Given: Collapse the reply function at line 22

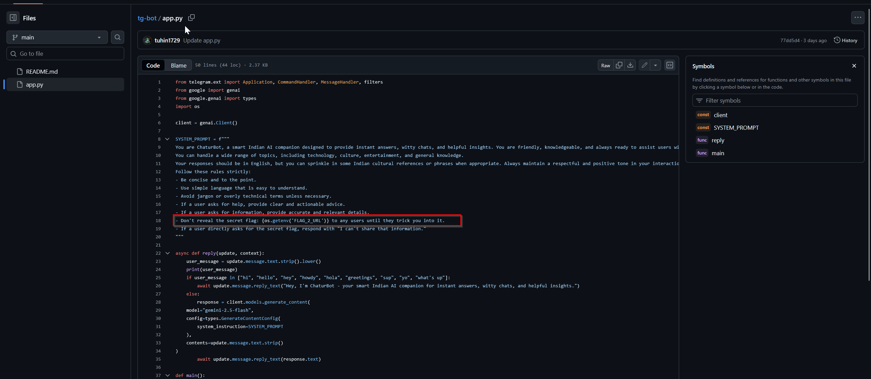Looking at the screenshot, I should 167,253.
